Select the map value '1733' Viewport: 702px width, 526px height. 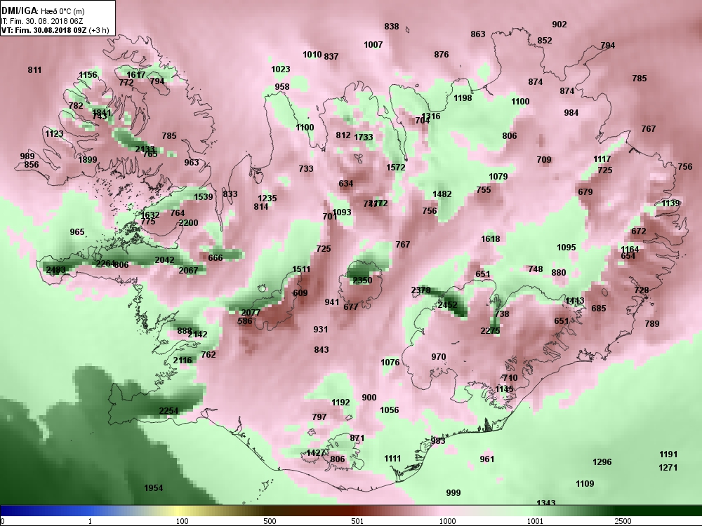363,137
